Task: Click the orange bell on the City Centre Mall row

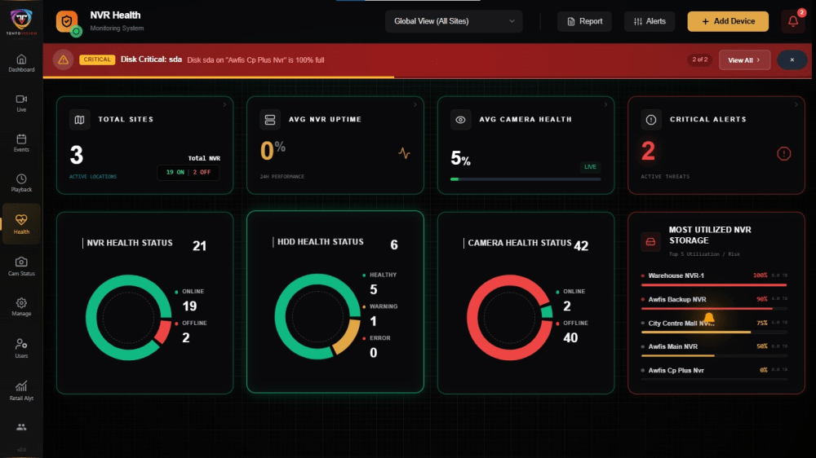Action: click(x=709, y=318)
